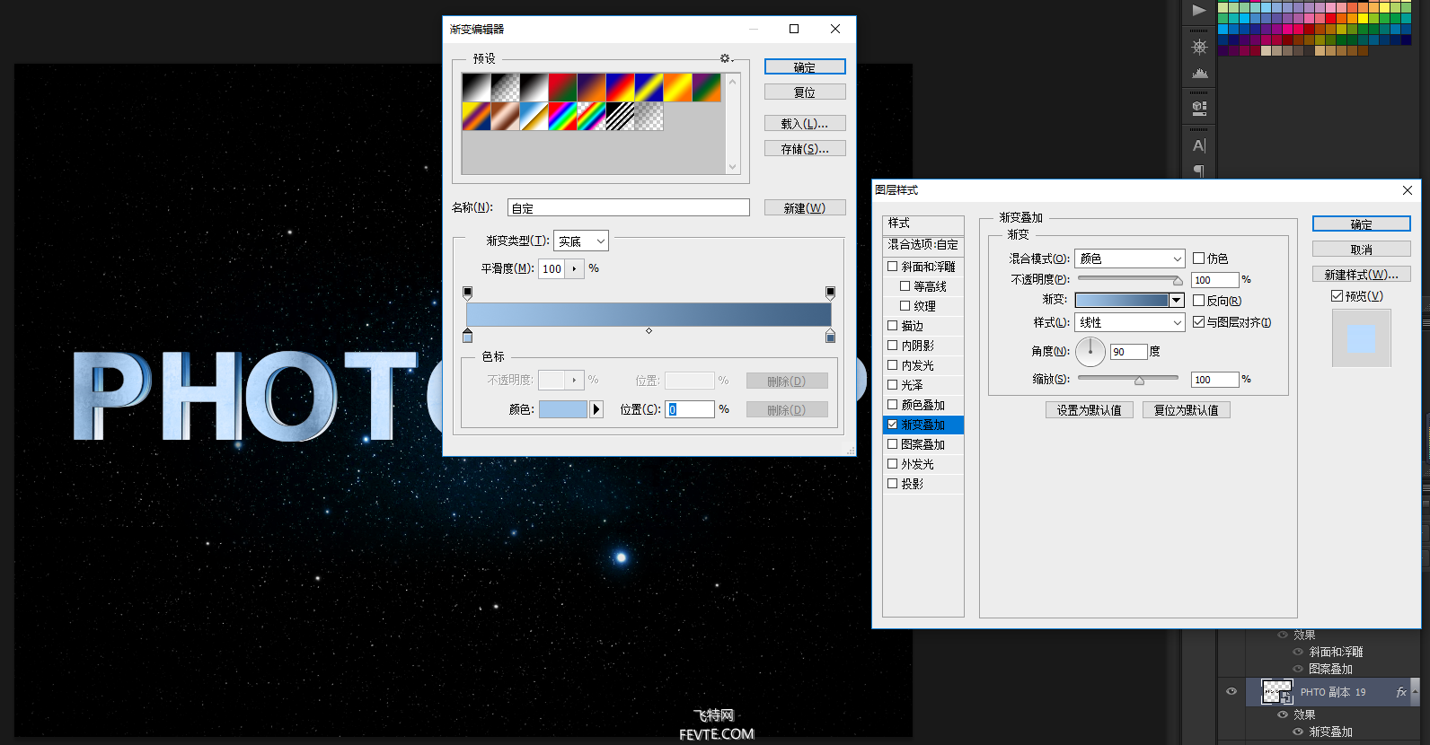This screenshot has width=1430, height=745.
Task: Enable the 斜面和浮雕 style checkbox
Action: (x=893, y=267)
